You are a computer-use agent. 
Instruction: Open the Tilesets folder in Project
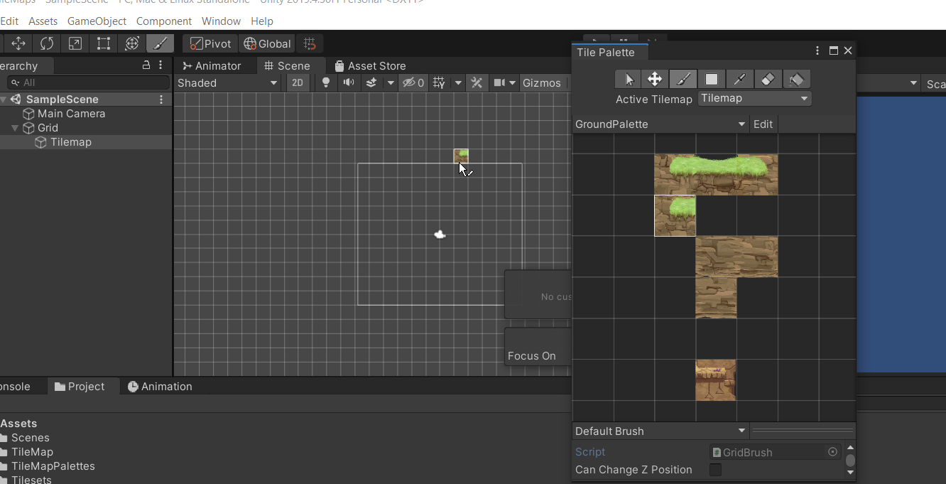coord(31,480)
